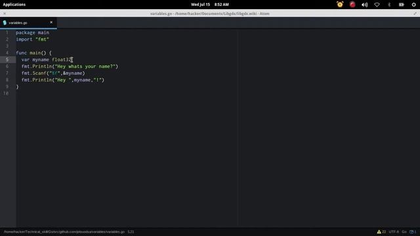Close the Atom window
The height and width of the screenshot is (236, 420).
[5, 13]
